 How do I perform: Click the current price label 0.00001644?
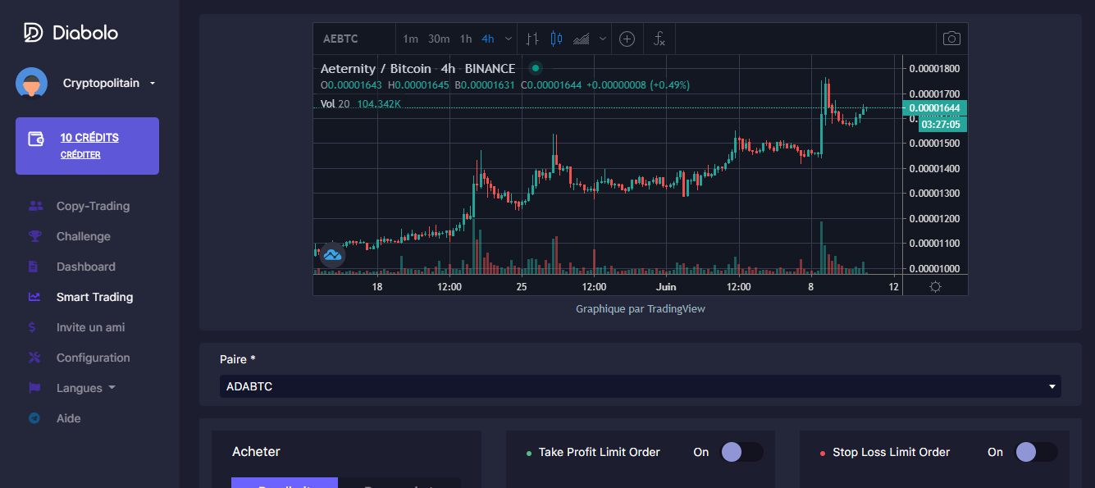coord(935,108)
